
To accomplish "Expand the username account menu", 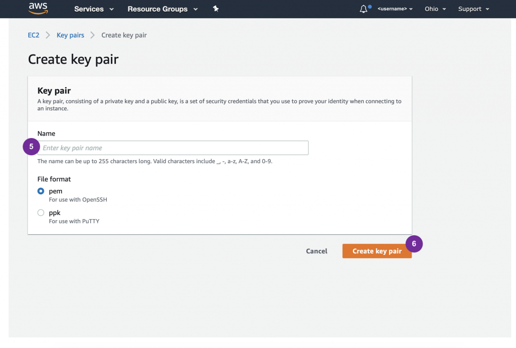I will tap(395, 9).
